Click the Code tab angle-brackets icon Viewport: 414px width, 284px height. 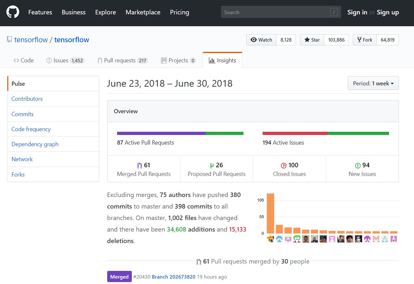[16, 60]
